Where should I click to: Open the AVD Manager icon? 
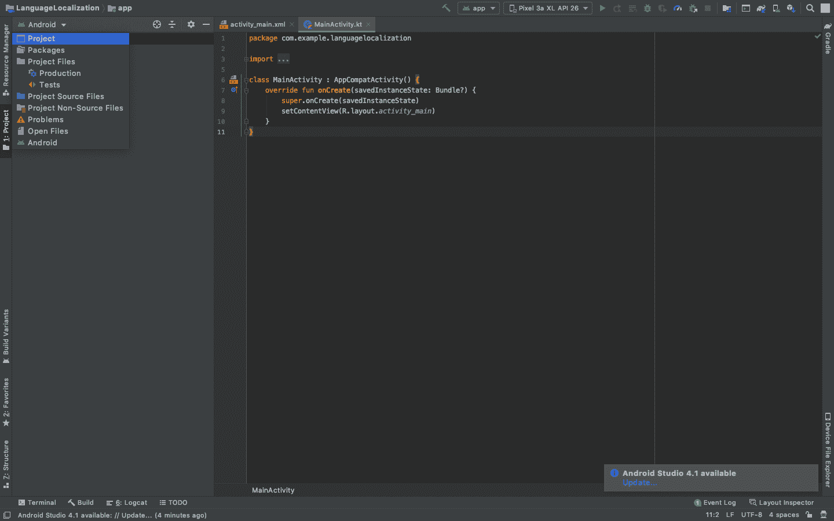(x=776, y=8)
